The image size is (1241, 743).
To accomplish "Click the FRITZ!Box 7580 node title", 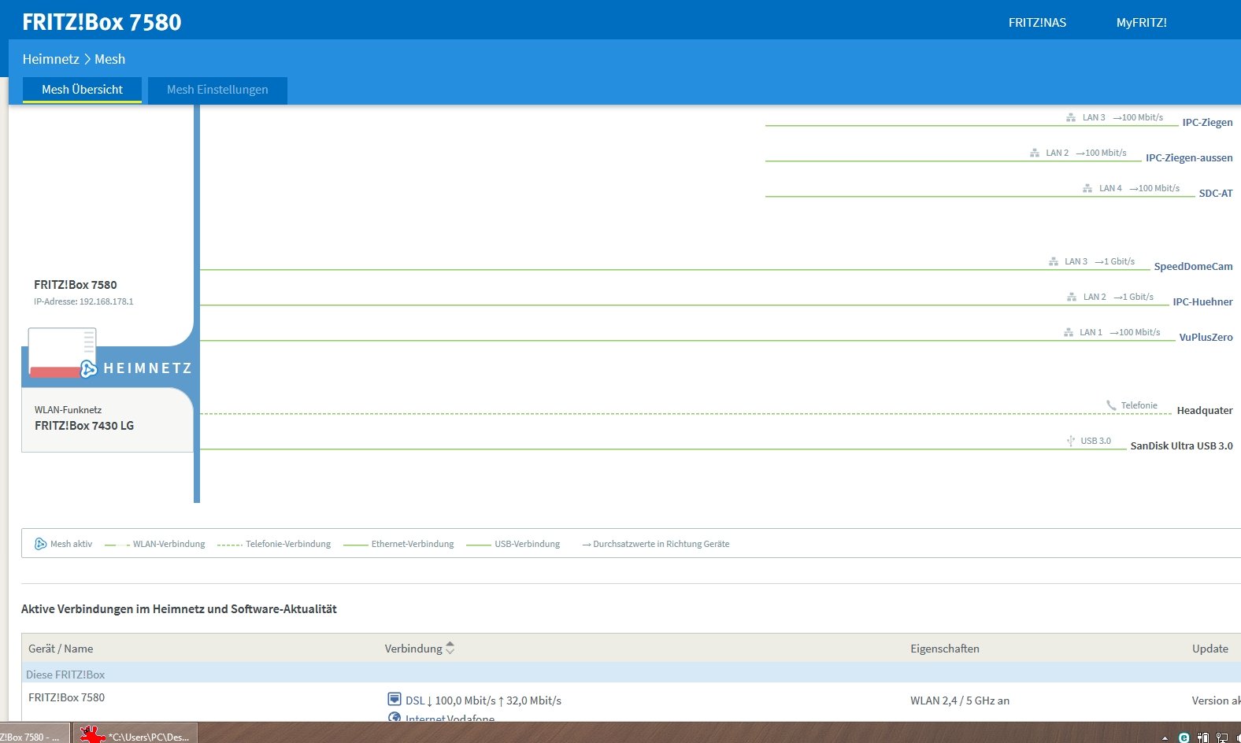I will pos(76,285).
